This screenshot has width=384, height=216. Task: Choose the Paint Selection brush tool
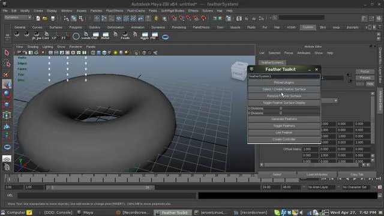point(7,74)
